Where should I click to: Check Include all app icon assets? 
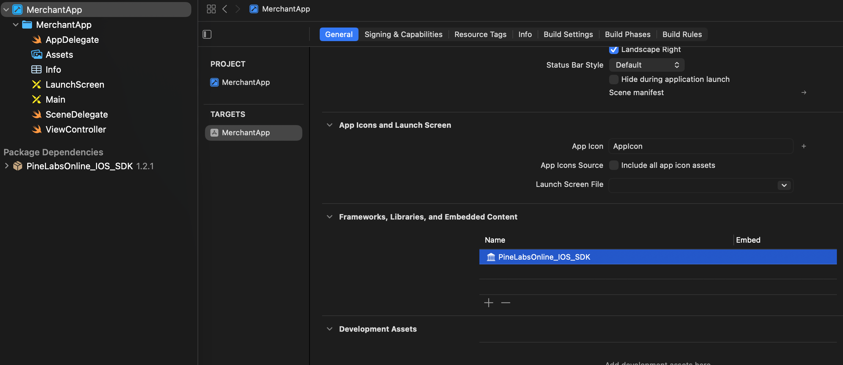pyautogui.click(x=614, y=165)
